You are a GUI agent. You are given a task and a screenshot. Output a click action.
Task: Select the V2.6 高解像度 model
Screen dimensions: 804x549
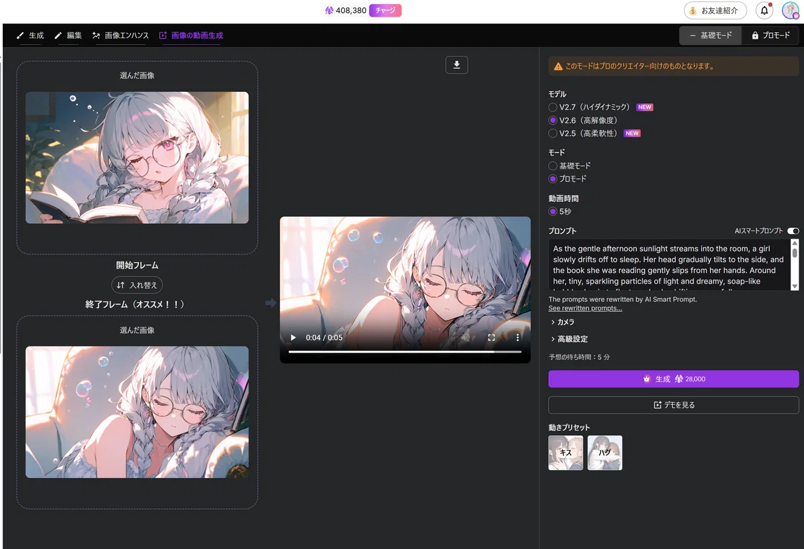(x=553, y=121)
